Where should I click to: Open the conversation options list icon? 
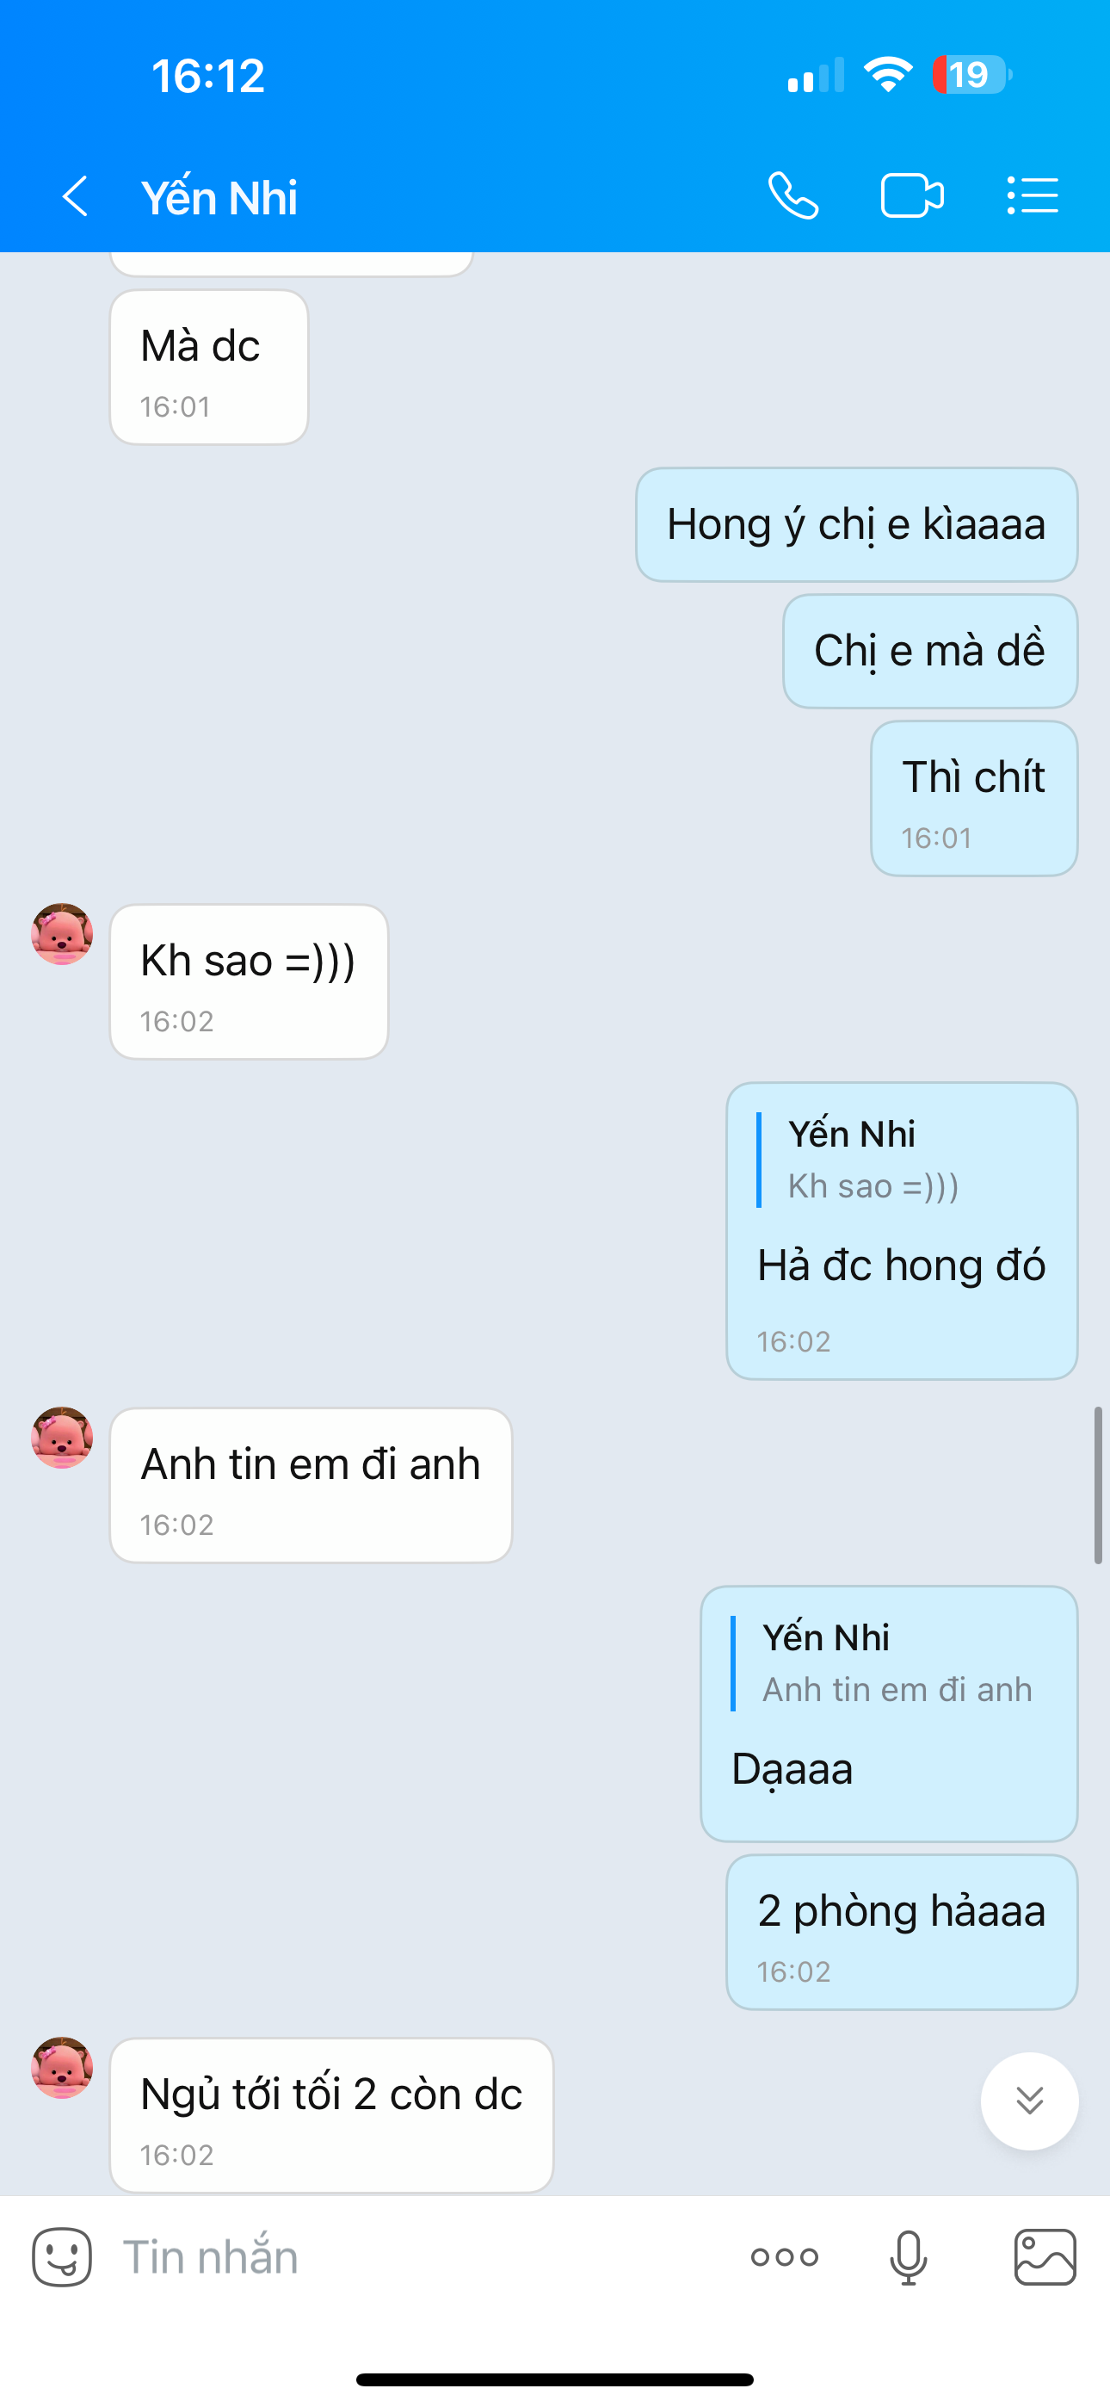pos(1033,196)
